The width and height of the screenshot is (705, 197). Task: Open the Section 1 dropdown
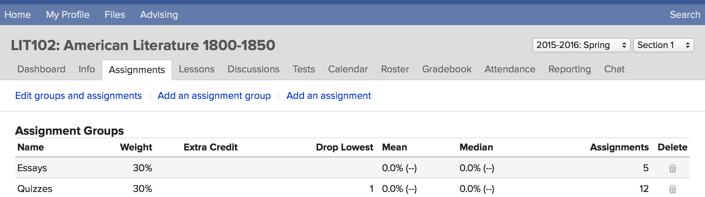663,45
